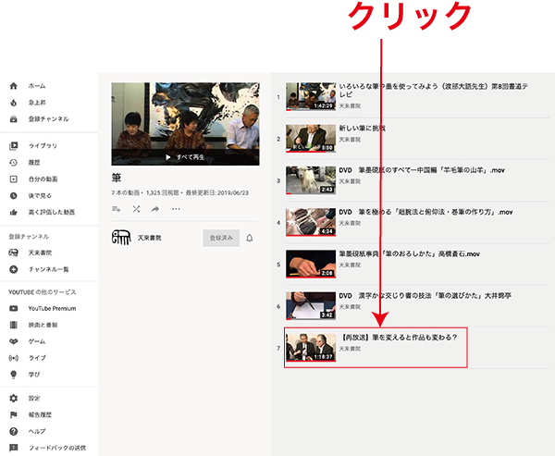Click the share playlist arrow icon
Viewport: 555px width, 456px height.
coord(155,209)
